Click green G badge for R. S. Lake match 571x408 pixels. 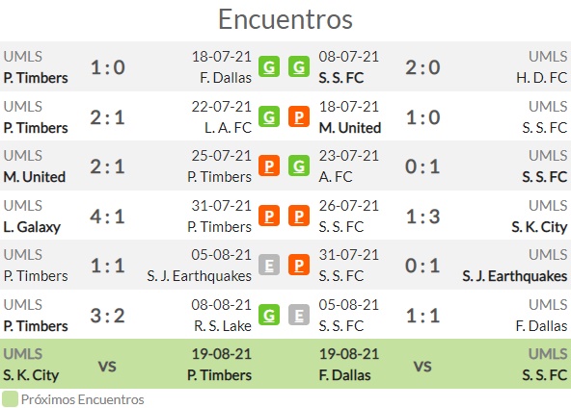pos(269,315)
